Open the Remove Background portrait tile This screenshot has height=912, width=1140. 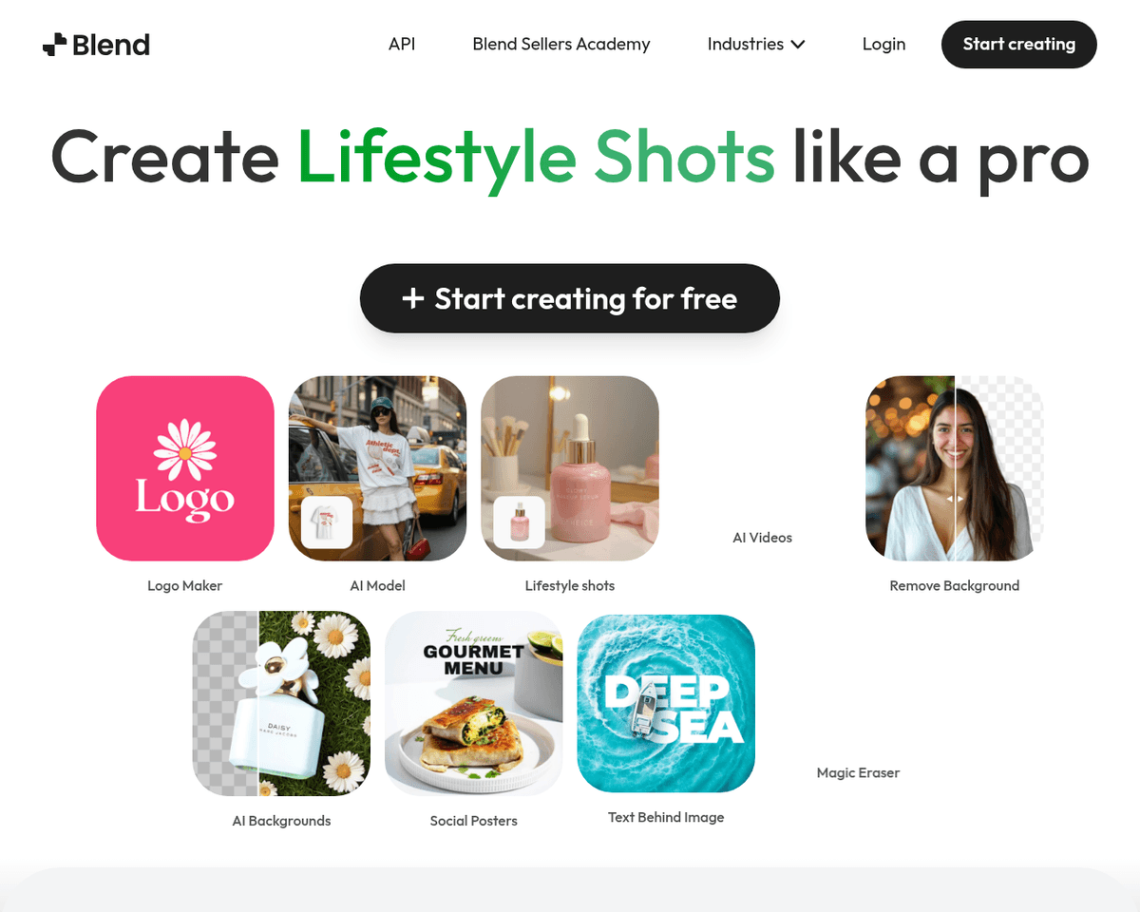955,468
